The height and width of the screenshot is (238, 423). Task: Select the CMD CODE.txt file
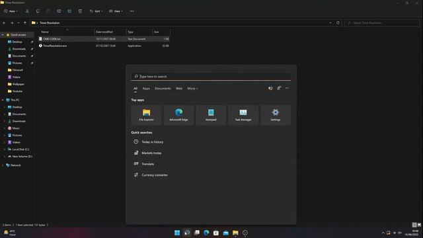103,39
